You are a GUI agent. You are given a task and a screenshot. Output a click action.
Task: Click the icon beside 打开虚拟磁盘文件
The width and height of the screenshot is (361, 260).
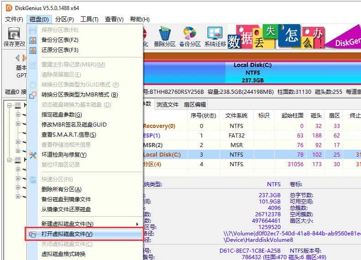pos(32,234)
